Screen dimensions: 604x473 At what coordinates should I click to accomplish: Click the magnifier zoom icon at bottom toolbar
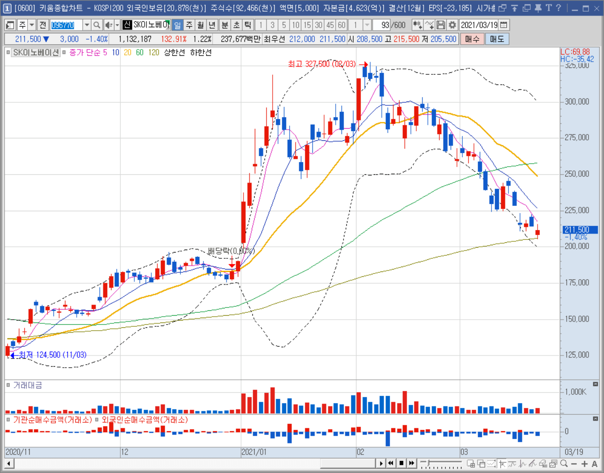tap(564, 464)
